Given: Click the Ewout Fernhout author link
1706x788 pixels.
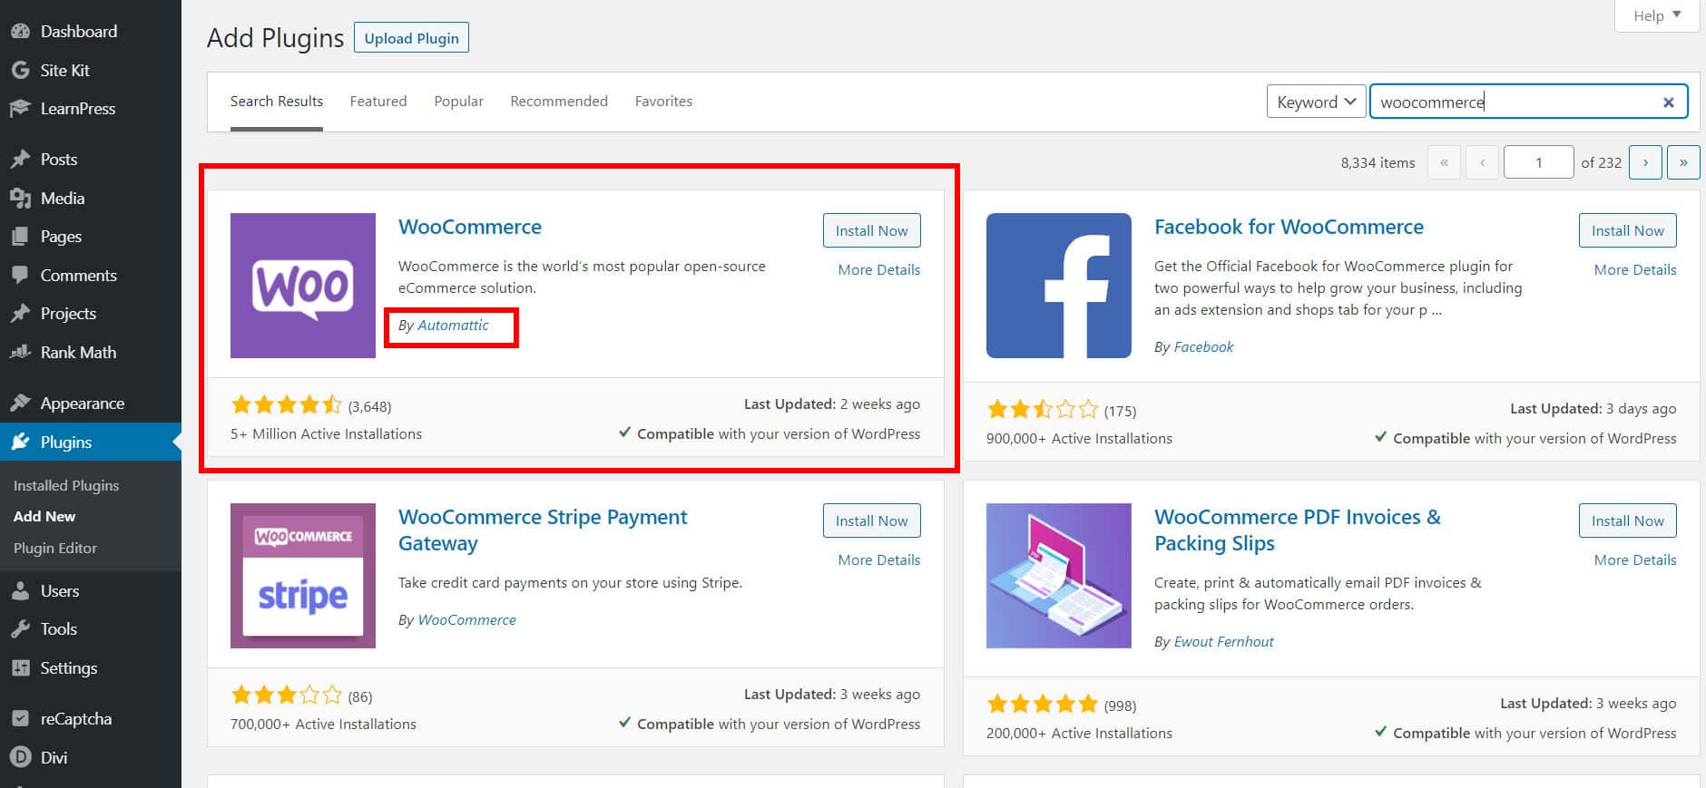Looking at the screenshot, I should coord(1223,642).
